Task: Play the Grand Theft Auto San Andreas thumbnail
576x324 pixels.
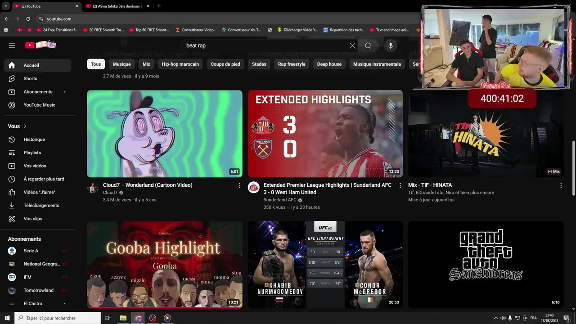Action: [486, 265]
